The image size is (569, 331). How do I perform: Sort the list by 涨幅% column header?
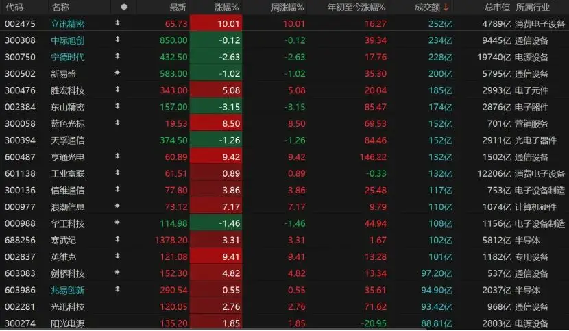click(226, 7)
